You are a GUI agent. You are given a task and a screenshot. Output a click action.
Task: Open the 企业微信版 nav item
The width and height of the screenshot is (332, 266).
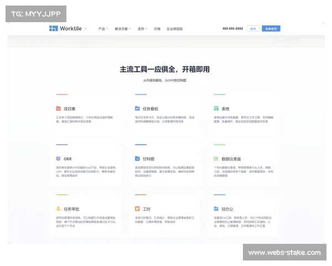(x=174, y=29)
